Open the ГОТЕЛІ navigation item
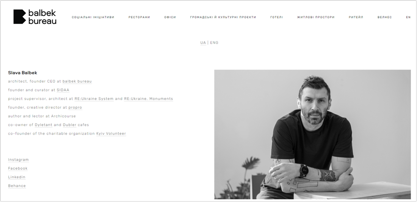This screenshot has width=417, height=202. pyautogui.click(x=277, y=17)
